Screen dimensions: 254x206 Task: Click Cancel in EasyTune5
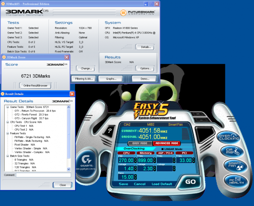click(x=140, y=184)
